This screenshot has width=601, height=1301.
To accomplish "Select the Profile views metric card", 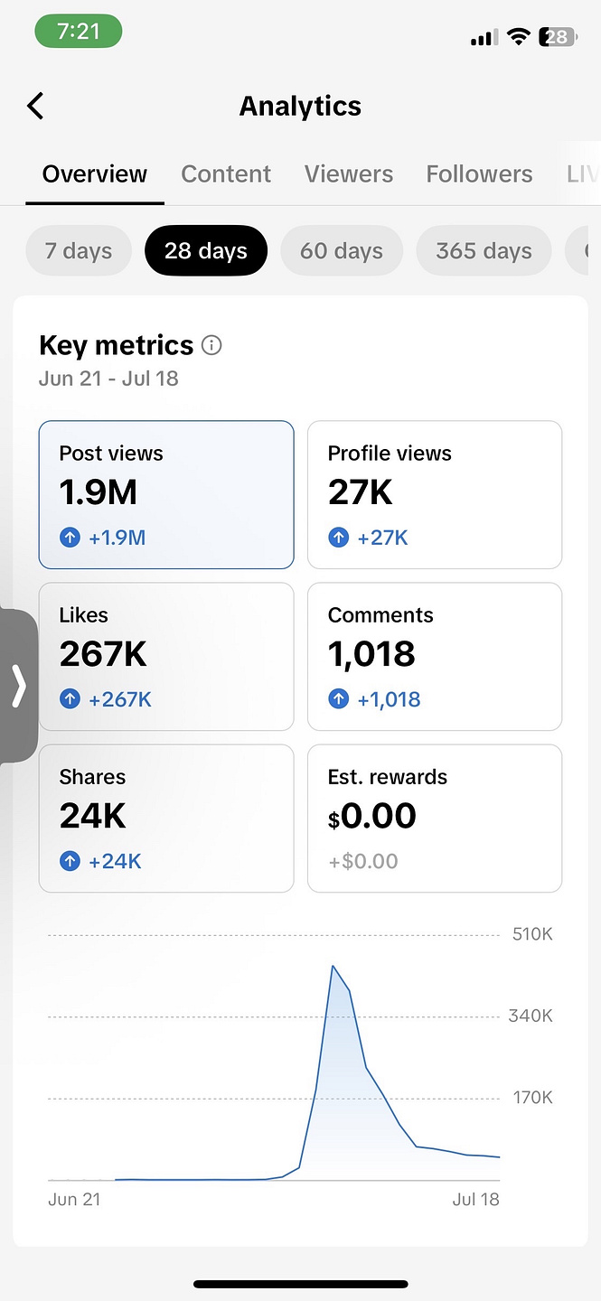I will 435,495.
